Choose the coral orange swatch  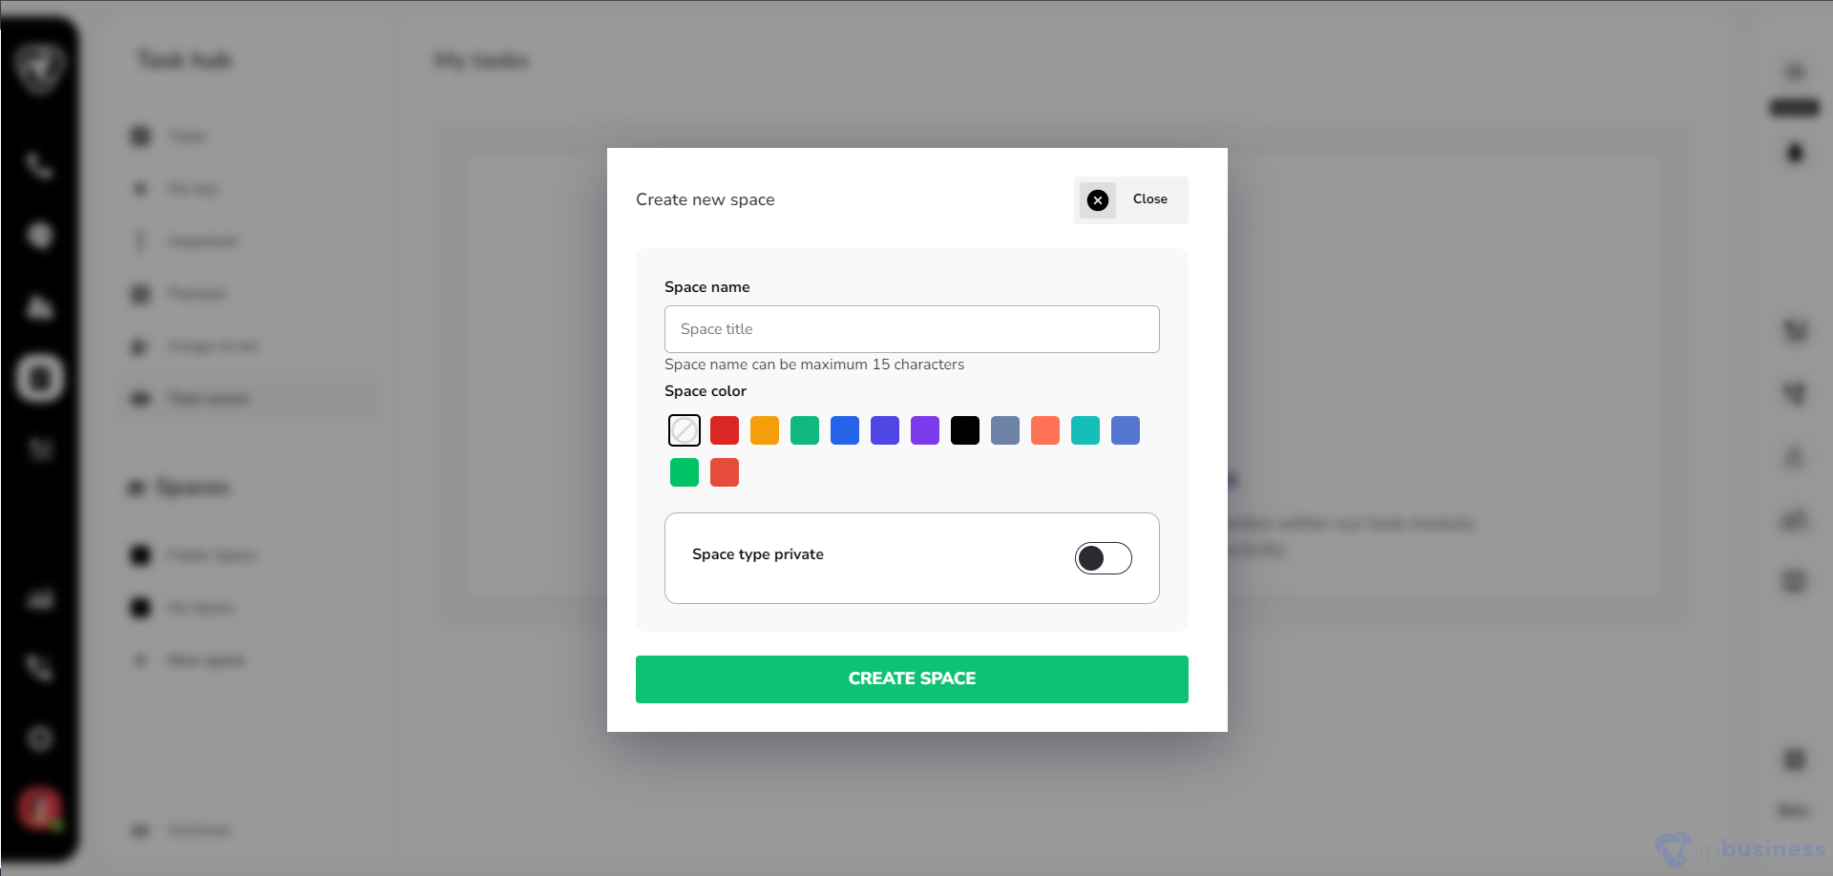[1045, 430]
